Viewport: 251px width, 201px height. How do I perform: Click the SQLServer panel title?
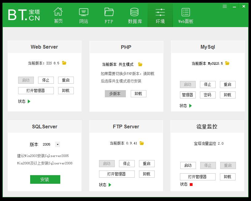(x=45, y=127)
